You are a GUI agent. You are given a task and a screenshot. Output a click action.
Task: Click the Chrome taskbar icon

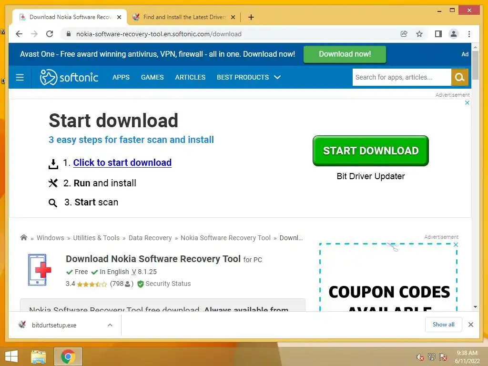[x=68, y=356]
